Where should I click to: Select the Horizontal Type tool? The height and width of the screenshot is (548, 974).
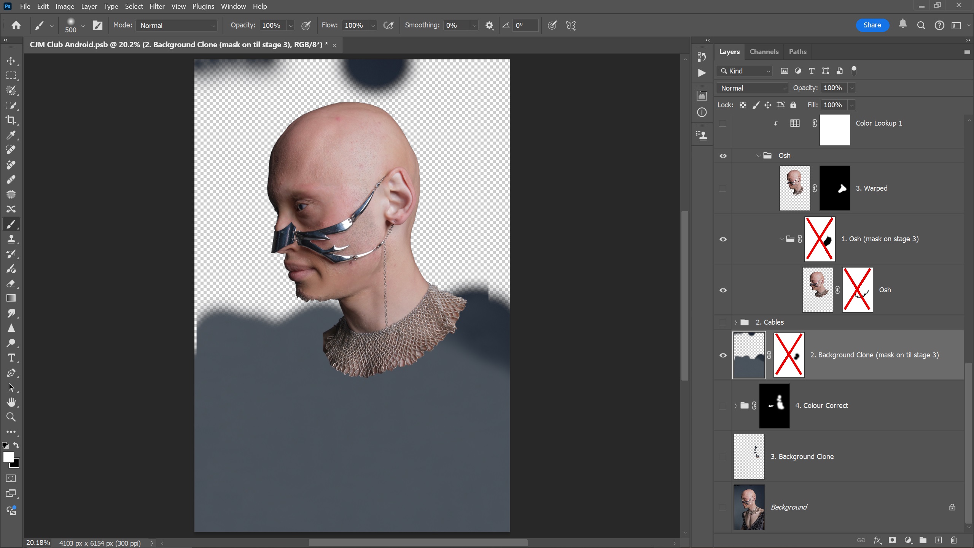pyautogui.click(x=11, y=358)
